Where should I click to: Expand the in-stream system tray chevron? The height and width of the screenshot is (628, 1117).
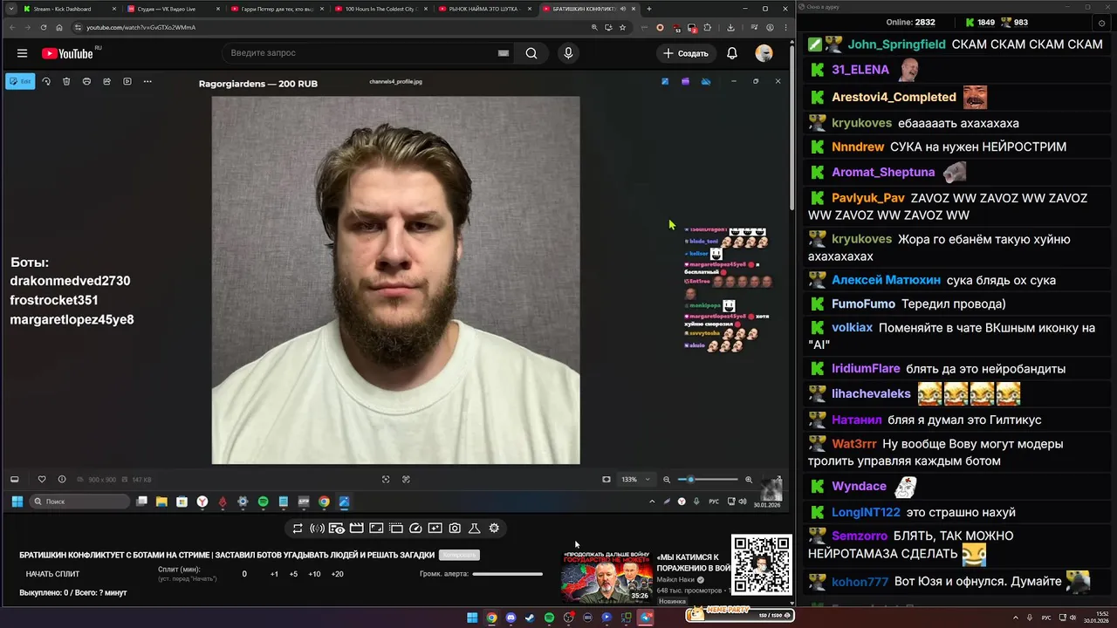click(x=652, y=502)
